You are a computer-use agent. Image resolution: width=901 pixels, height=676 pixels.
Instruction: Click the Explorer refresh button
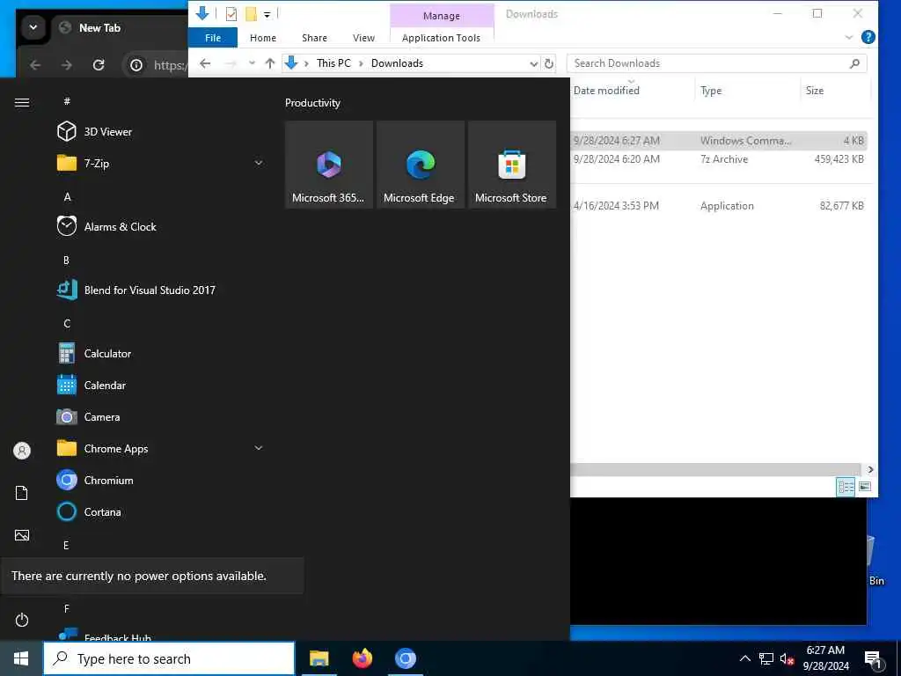click(x=549, y=63)
